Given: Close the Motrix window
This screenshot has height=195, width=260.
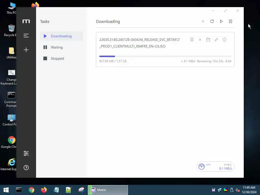Looking at the screenshot, I should 238,11.
